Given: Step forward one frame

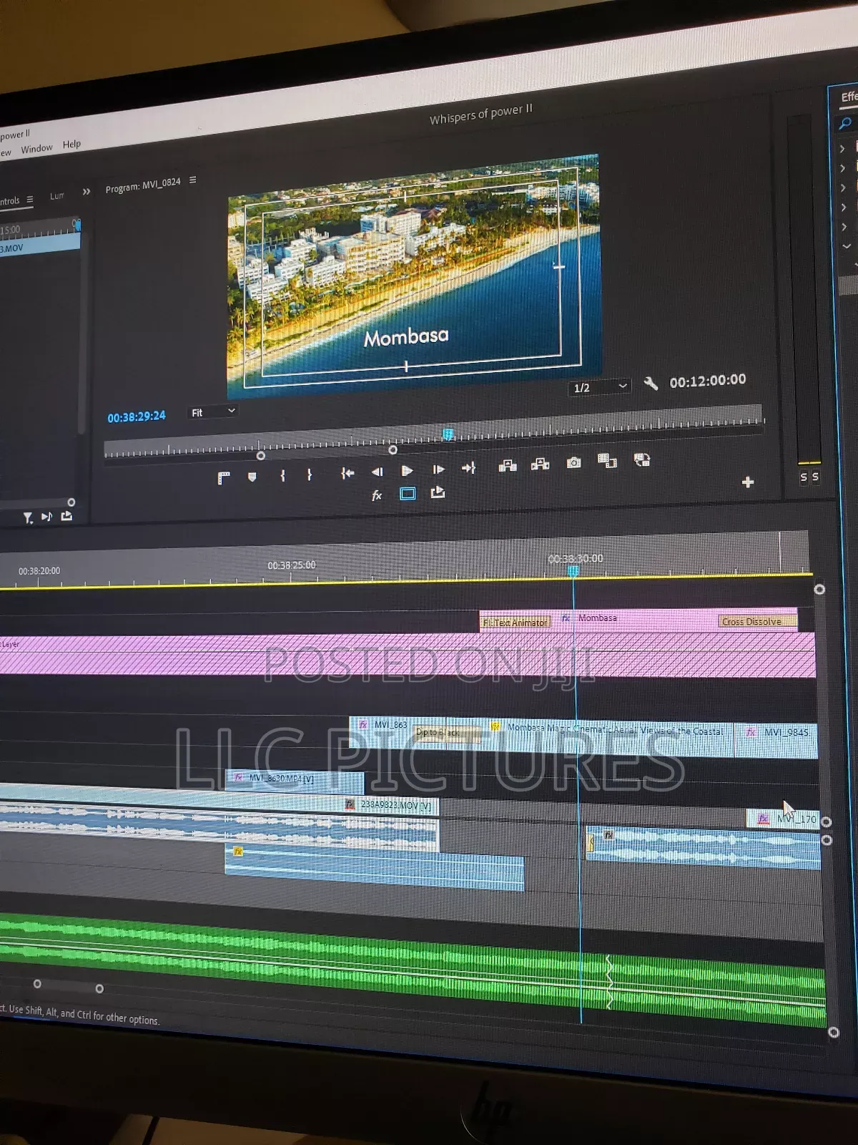Looking at the screenshot, I should coord(438,469).
